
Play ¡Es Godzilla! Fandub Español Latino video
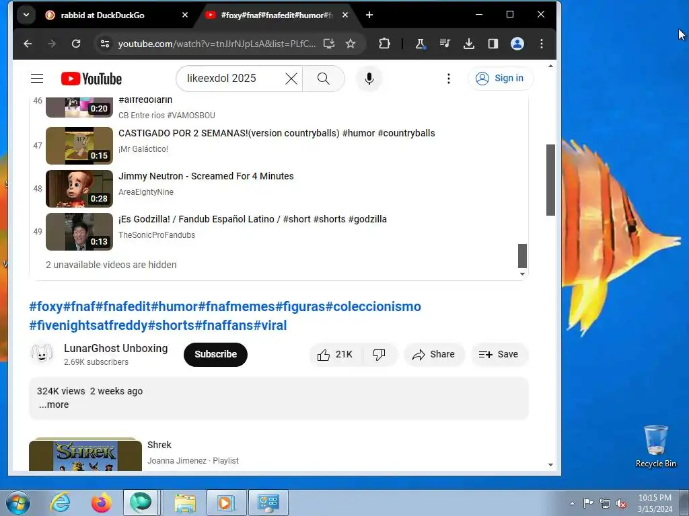252,219
